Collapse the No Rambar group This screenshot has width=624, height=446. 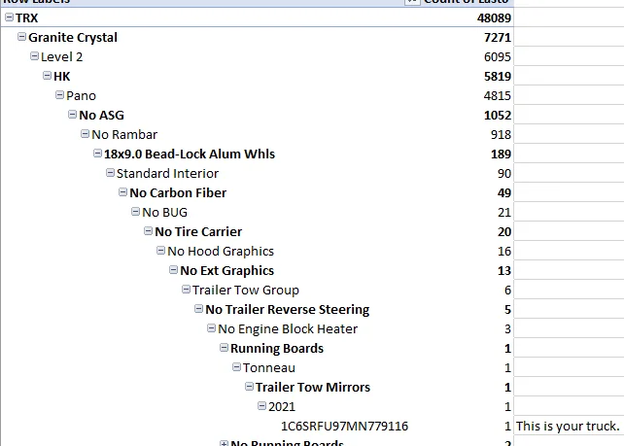85,134
